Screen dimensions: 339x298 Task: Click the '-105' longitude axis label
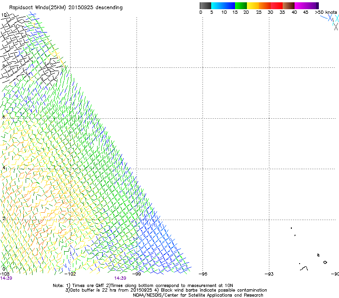pos(5,274)
